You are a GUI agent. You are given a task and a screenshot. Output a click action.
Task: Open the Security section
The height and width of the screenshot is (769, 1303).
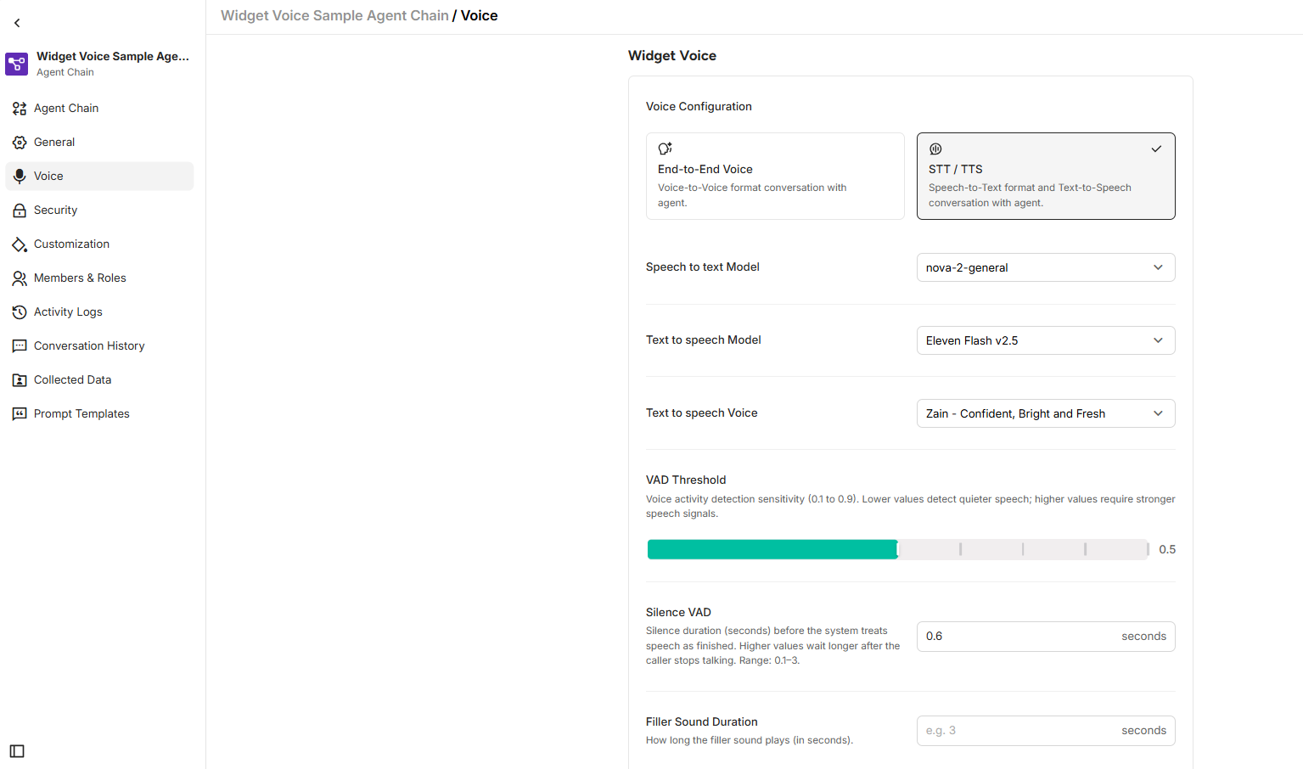tap(99, 210)
